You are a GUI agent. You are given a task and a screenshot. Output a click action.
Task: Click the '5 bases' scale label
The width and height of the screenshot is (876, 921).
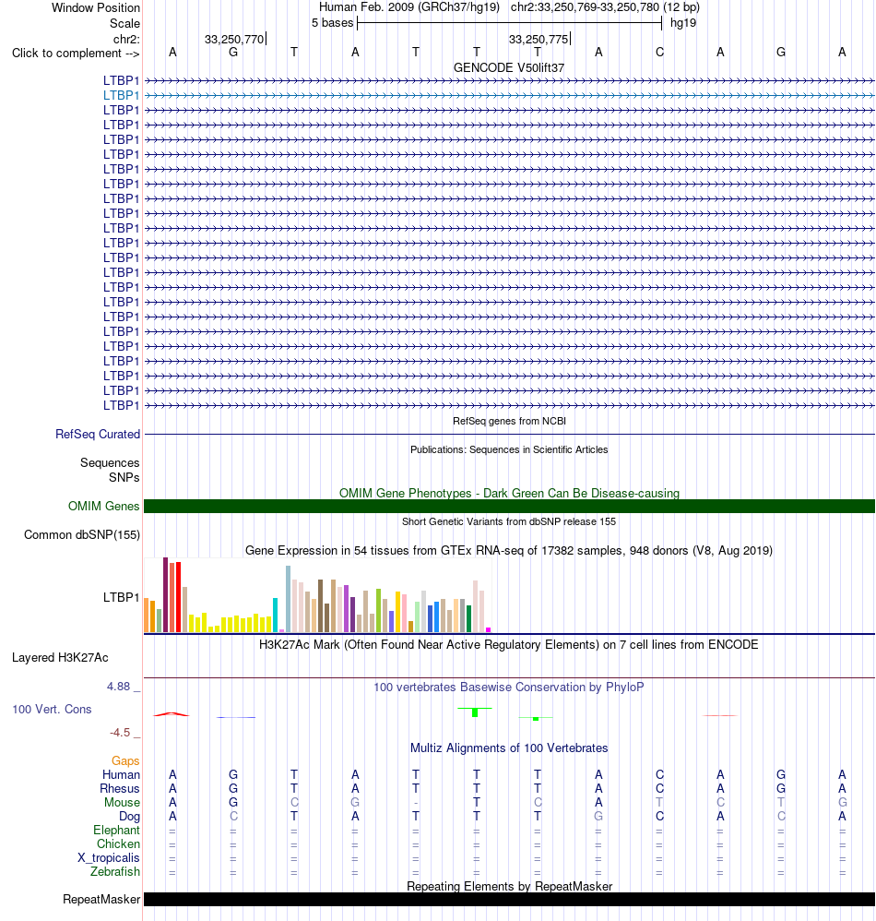pyautogui.click(x=332, y=23)
